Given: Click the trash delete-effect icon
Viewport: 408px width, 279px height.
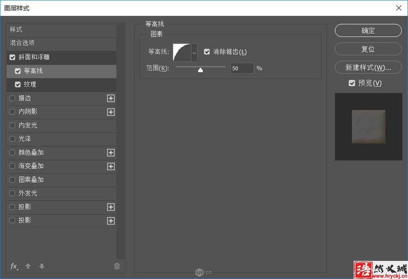Looking at the screenshot, I should tap(117, 266).
